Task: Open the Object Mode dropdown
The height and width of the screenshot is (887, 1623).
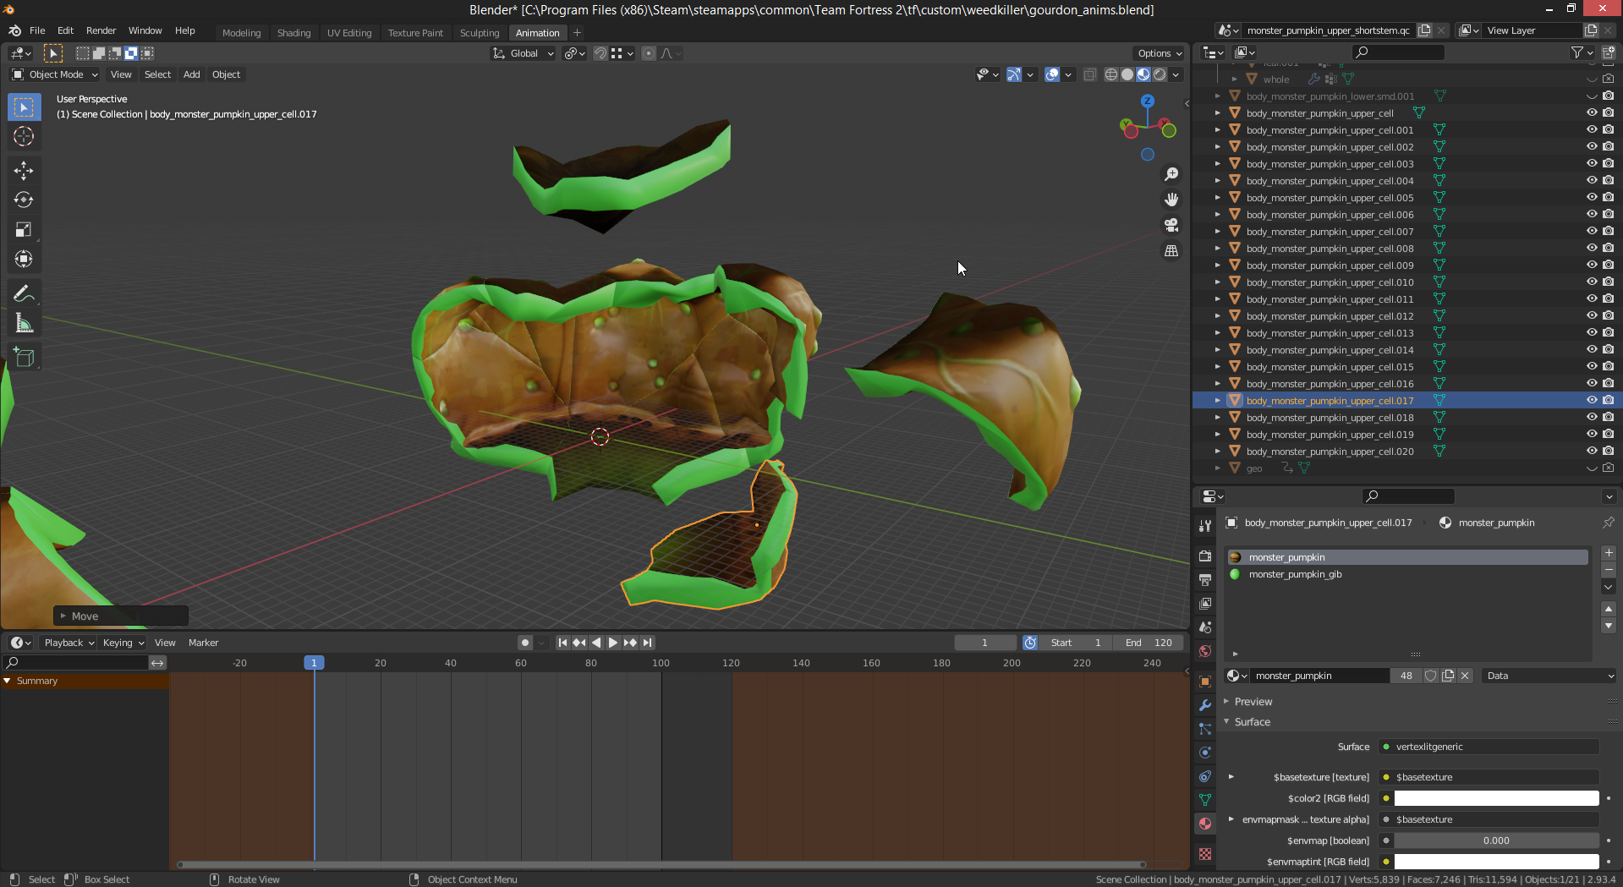Action: (56, 74)
